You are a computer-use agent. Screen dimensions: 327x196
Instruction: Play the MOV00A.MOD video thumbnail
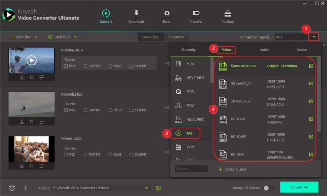click(x=32, y=60)
